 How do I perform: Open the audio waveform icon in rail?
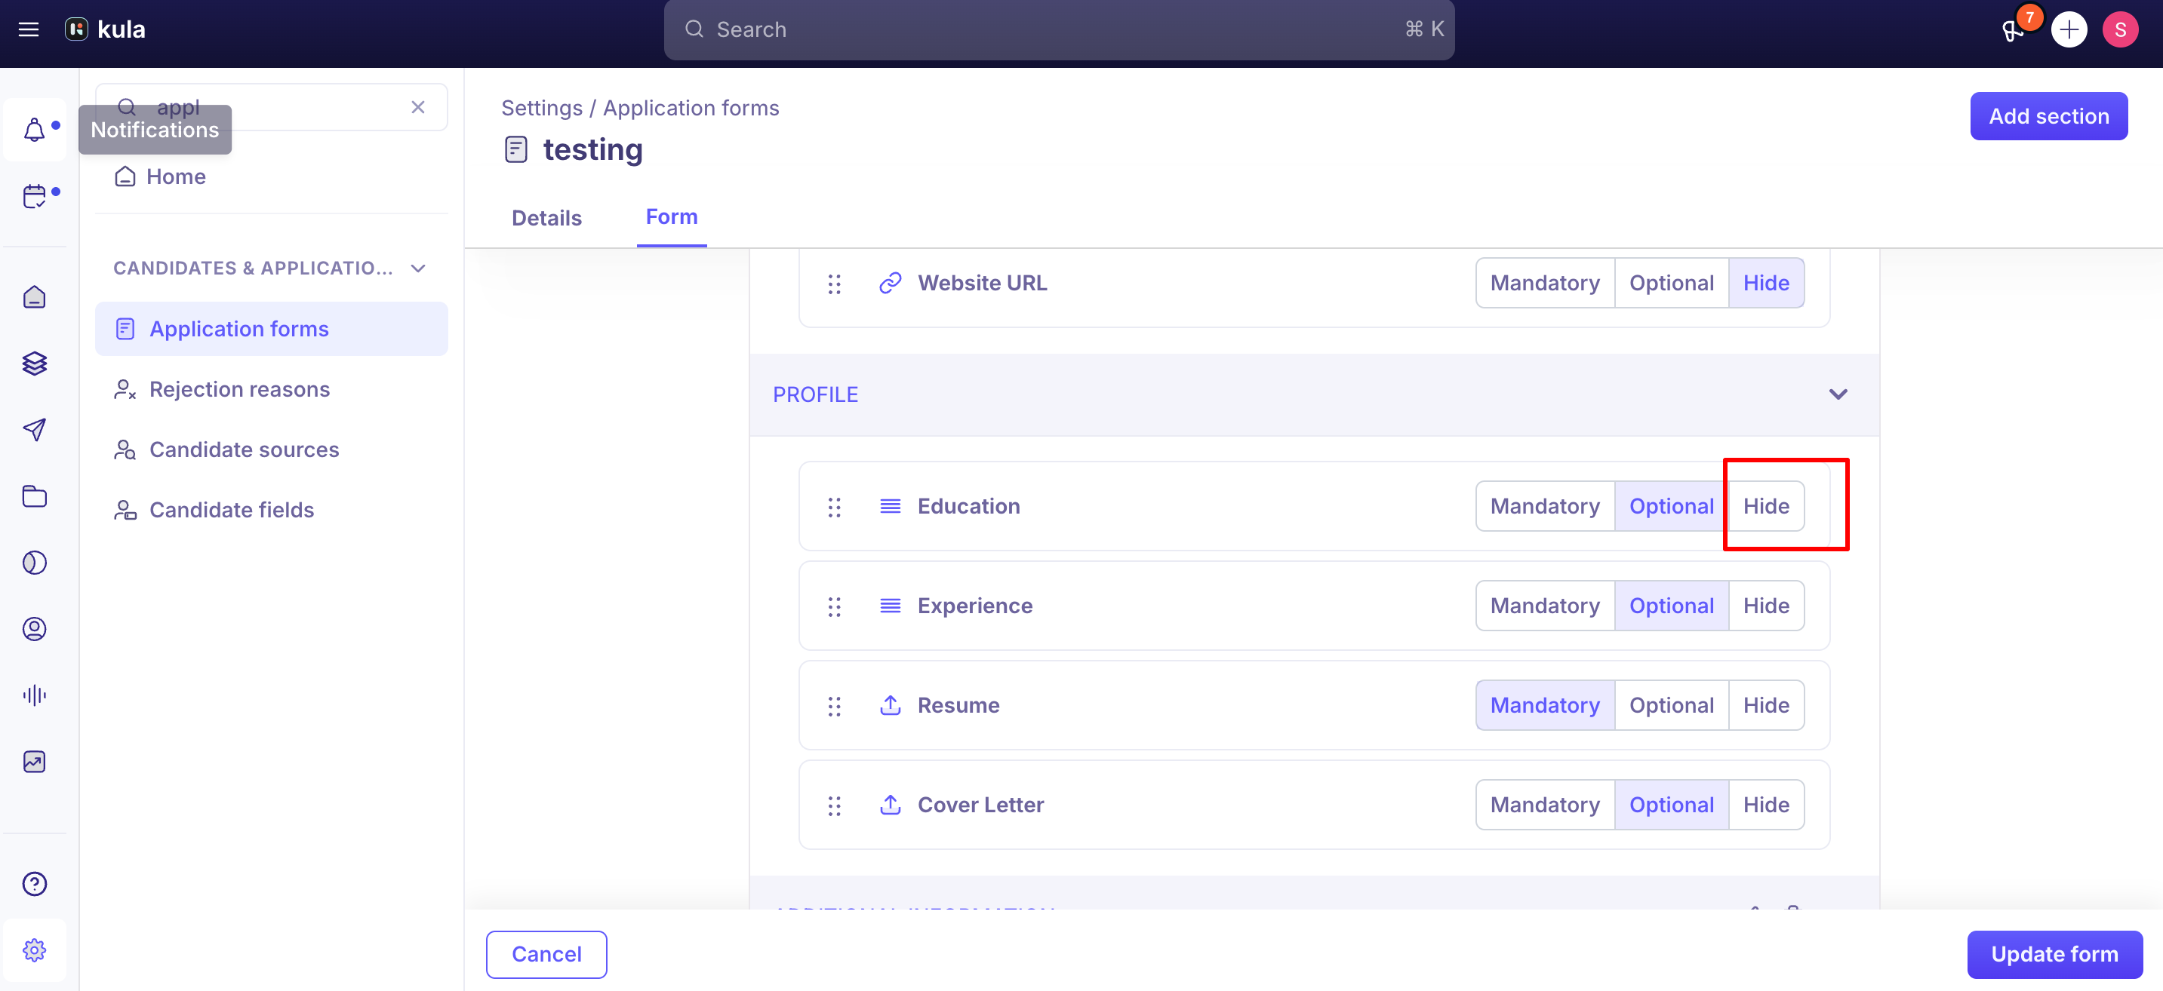(35, 695)
